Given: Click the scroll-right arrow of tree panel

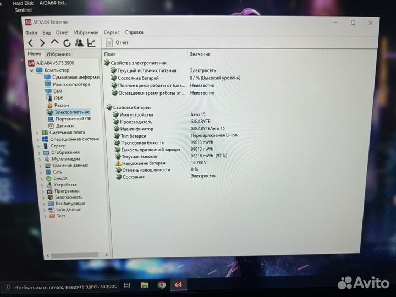Looking at the screenshot, I should coord(107,255).
